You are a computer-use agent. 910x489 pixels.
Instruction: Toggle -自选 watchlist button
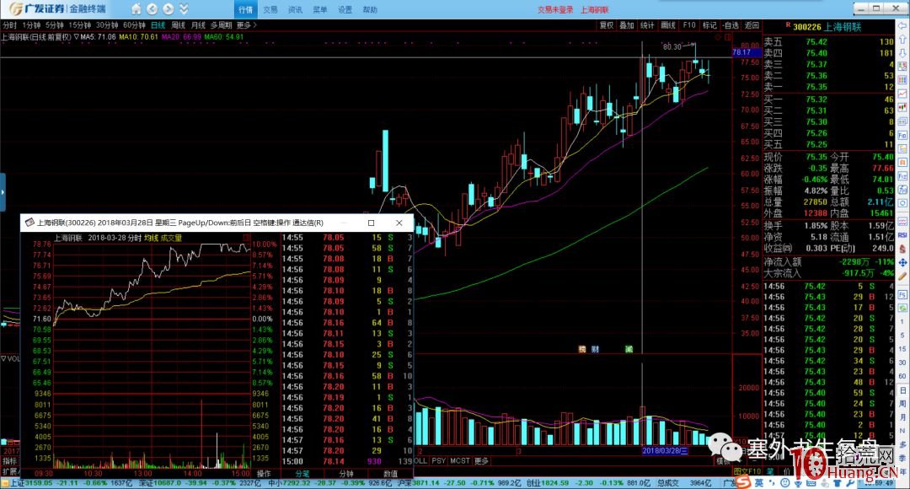(x=731, y=25)
